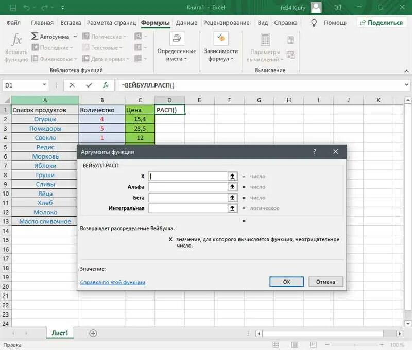Click the Интегральная input field
This screenshot has height=350, width=412.
[188, 208]
